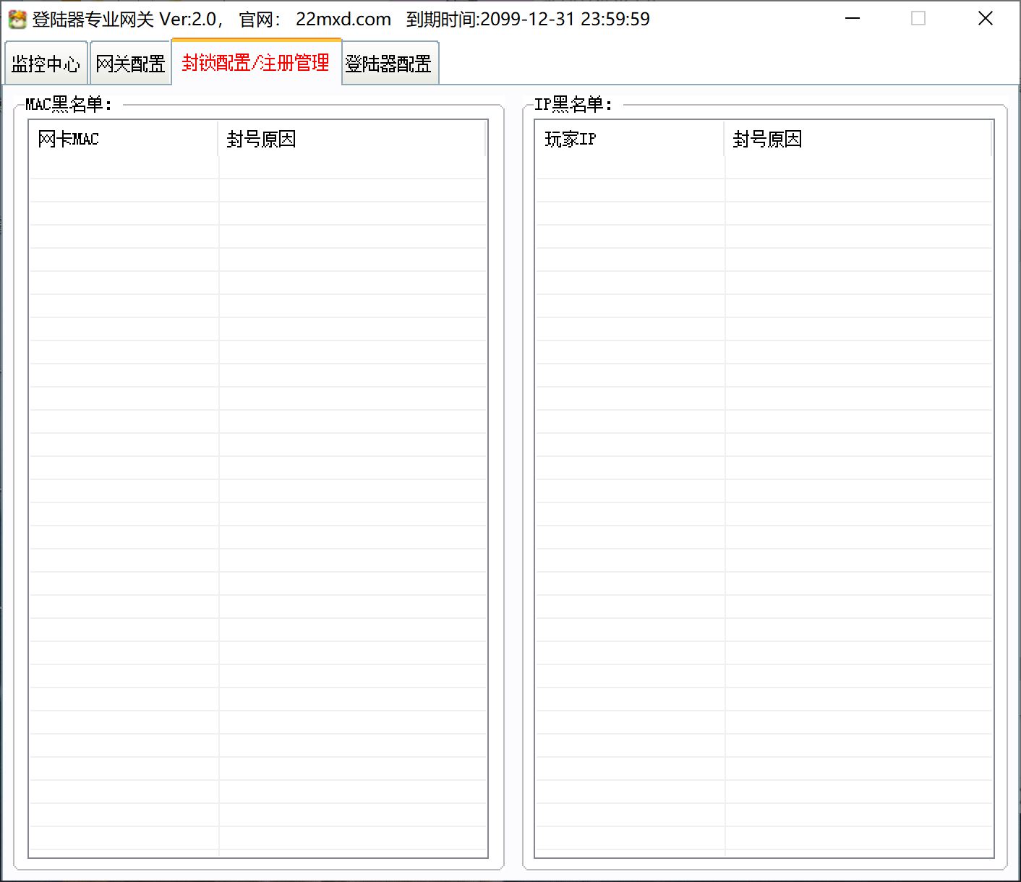Go to the 登陆器配置 tab
1021x882 pixels.
click(389, 64)
